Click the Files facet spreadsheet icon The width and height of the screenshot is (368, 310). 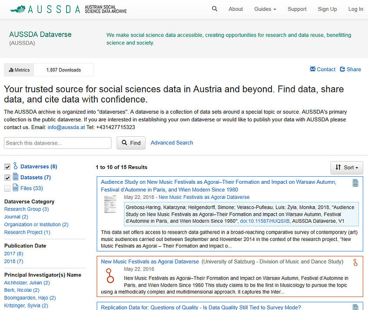[x=16, y=188]
